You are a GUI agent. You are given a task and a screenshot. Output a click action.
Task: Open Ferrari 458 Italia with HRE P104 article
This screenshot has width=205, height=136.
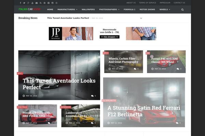tap(36, 114)
